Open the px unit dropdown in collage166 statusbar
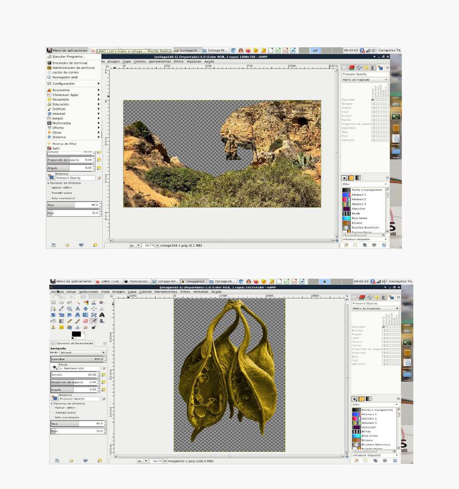The image size is (459, 489). pos(139,246)
